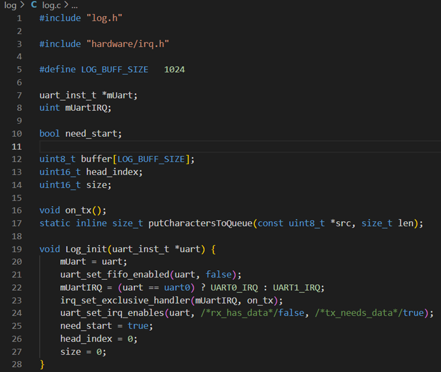Click 'putCharactersToQueue' function name
The image size is (441, 372).
pyautogui.click(x=201, y=223)
